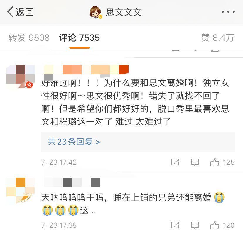Viewport: 243px width, 231px height.
Task: Repost the 17:42 comment via share icon
Action: pyautogui.click(x=175, y=162)
